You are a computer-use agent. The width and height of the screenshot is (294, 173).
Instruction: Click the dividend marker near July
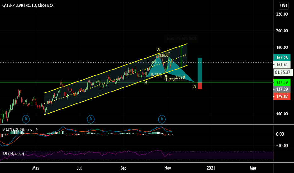click(x=91, y=119)
